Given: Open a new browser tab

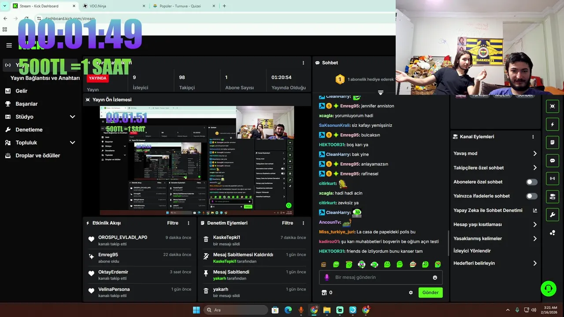Looking at the screenshot, I should coord(224,6).
